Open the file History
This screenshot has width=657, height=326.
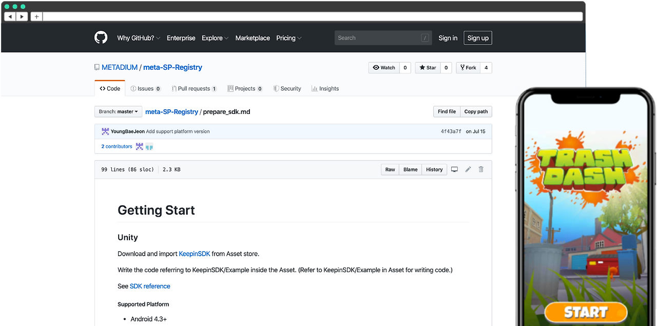tap(434, 169)
